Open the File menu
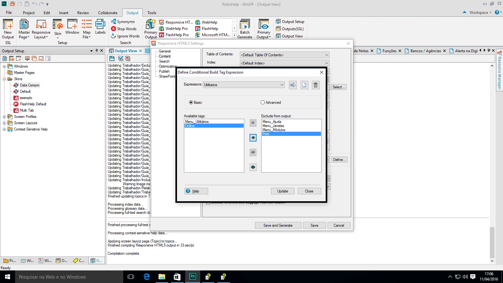Image resolution: width=503 pixels, height=283 pixels. click(x=9, y=13)
